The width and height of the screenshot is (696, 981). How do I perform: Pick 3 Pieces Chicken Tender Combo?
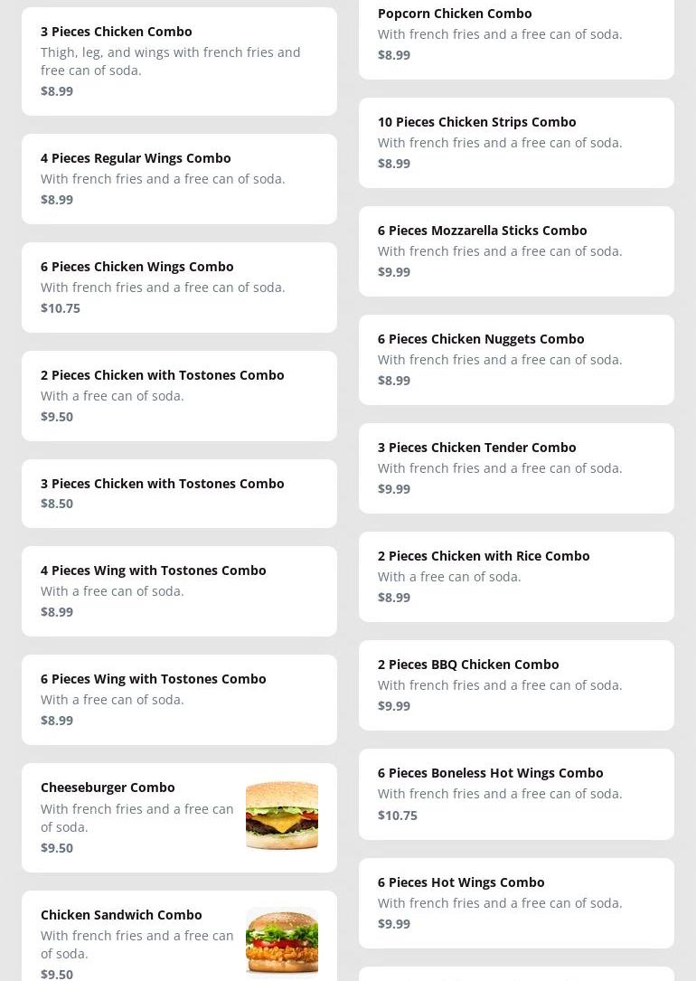[x=476, y=448]
